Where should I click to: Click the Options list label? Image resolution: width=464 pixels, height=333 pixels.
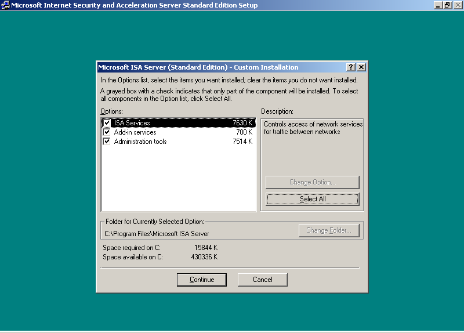point(111,111)
